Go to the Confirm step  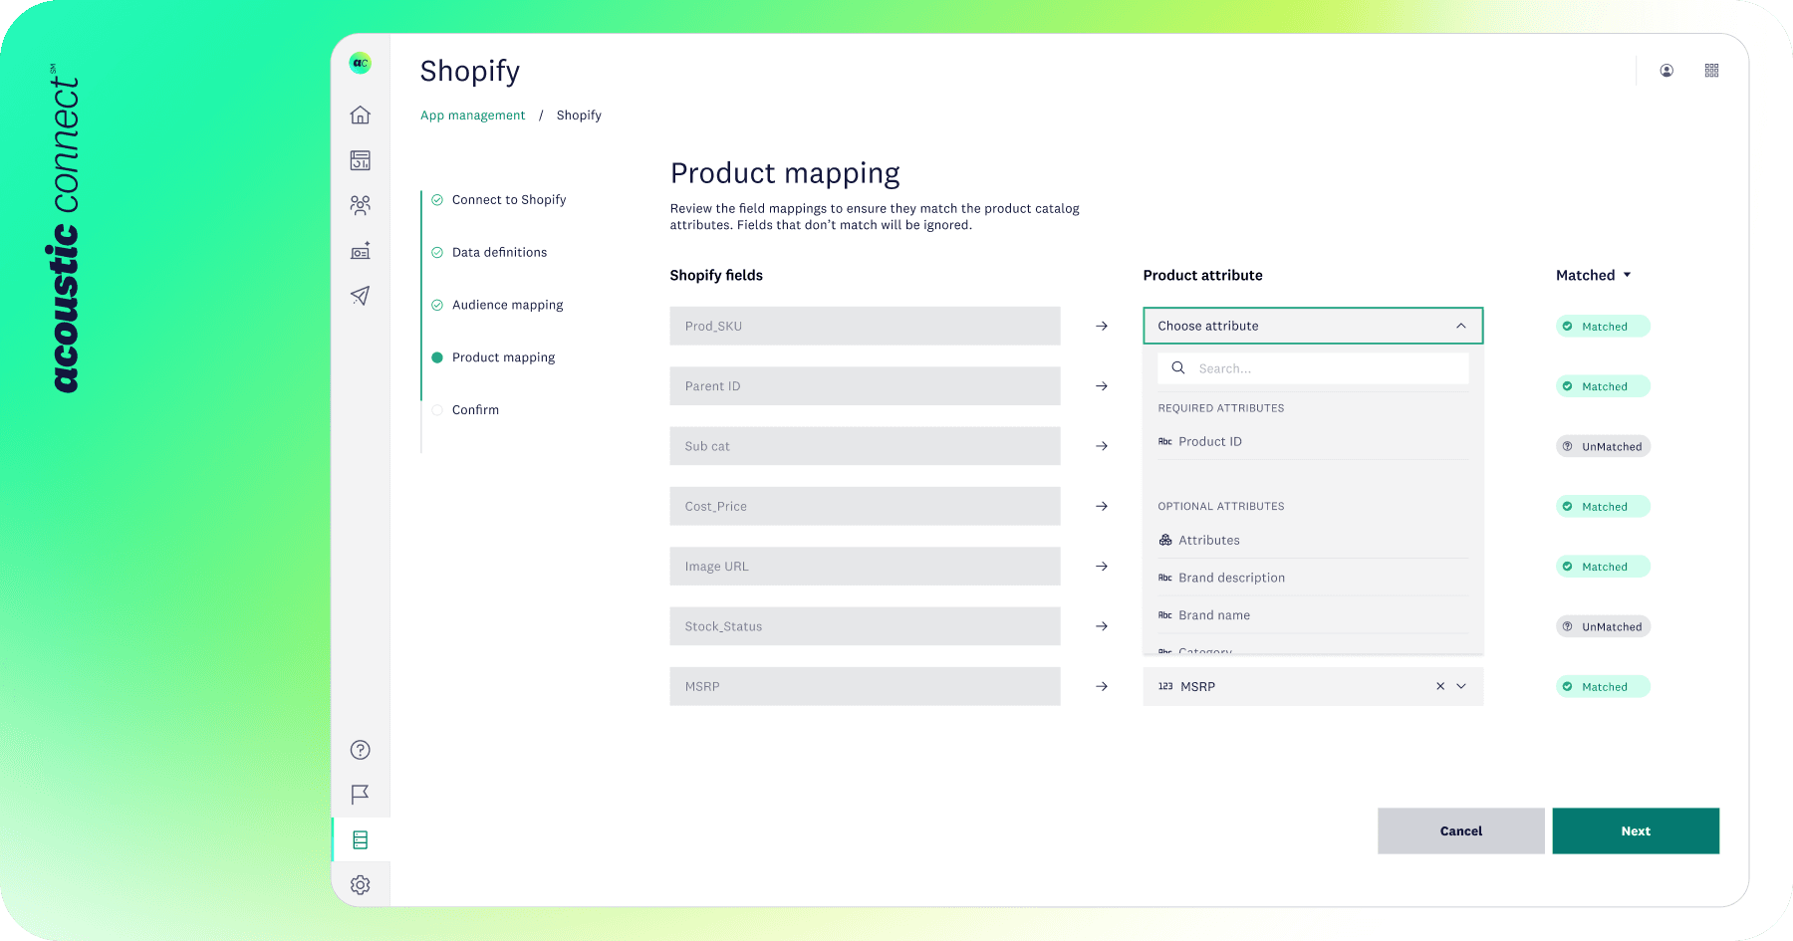[x=475, y=410]
